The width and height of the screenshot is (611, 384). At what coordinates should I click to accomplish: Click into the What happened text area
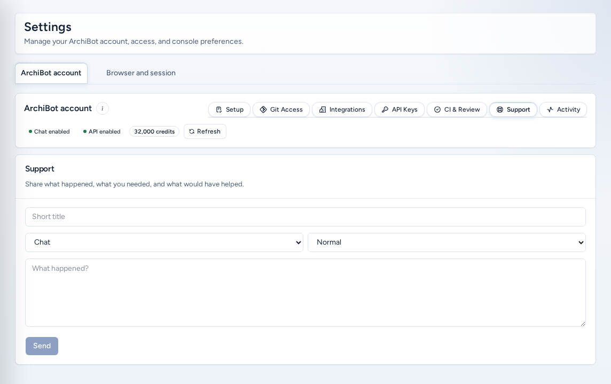click(305, 293)
